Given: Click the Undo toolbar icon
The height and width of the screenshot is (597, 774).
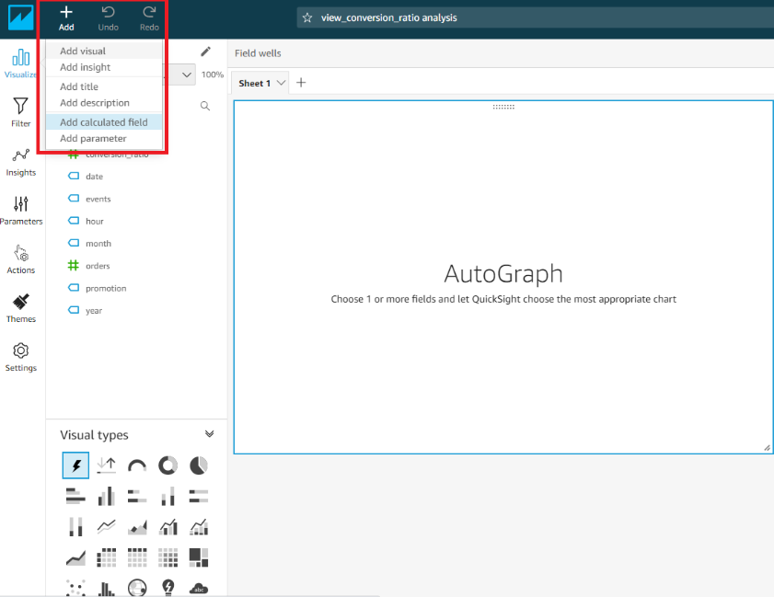Looking at the screenshot, I should click(x=108, y=18).
